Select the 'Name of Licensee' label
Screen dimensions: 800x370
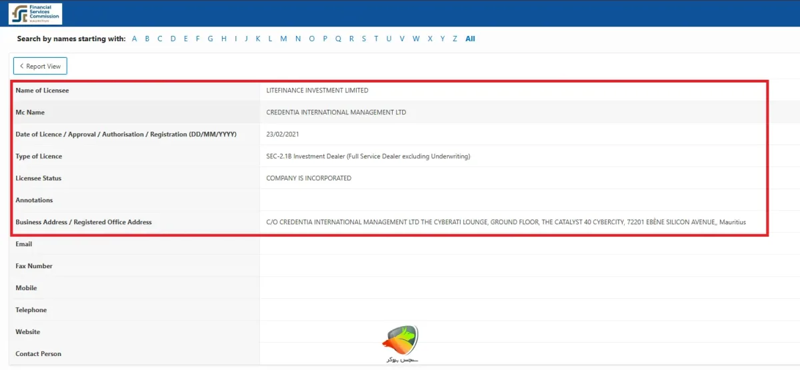pos(42,91)
